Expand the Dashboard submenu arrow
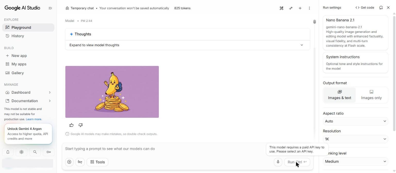The width and height of the screenshot is (396, 173). tap(50, 92)
